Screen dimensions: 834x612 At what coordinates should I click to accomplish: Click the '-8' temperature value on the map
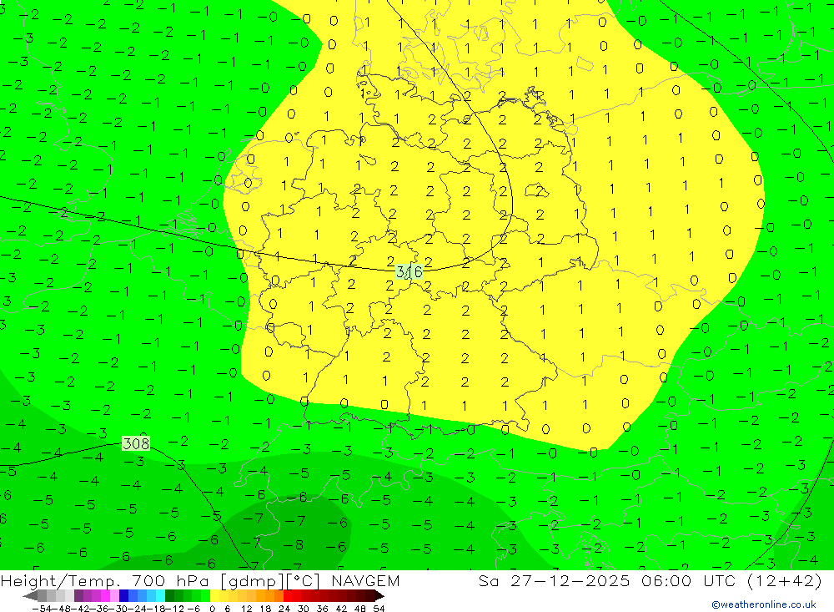coord(294,545)
